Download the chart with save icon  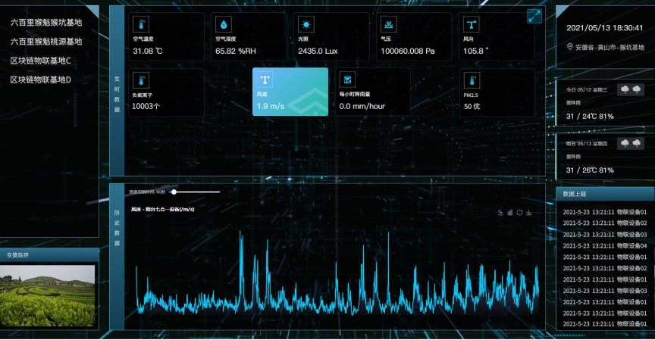tap(529, 212)
